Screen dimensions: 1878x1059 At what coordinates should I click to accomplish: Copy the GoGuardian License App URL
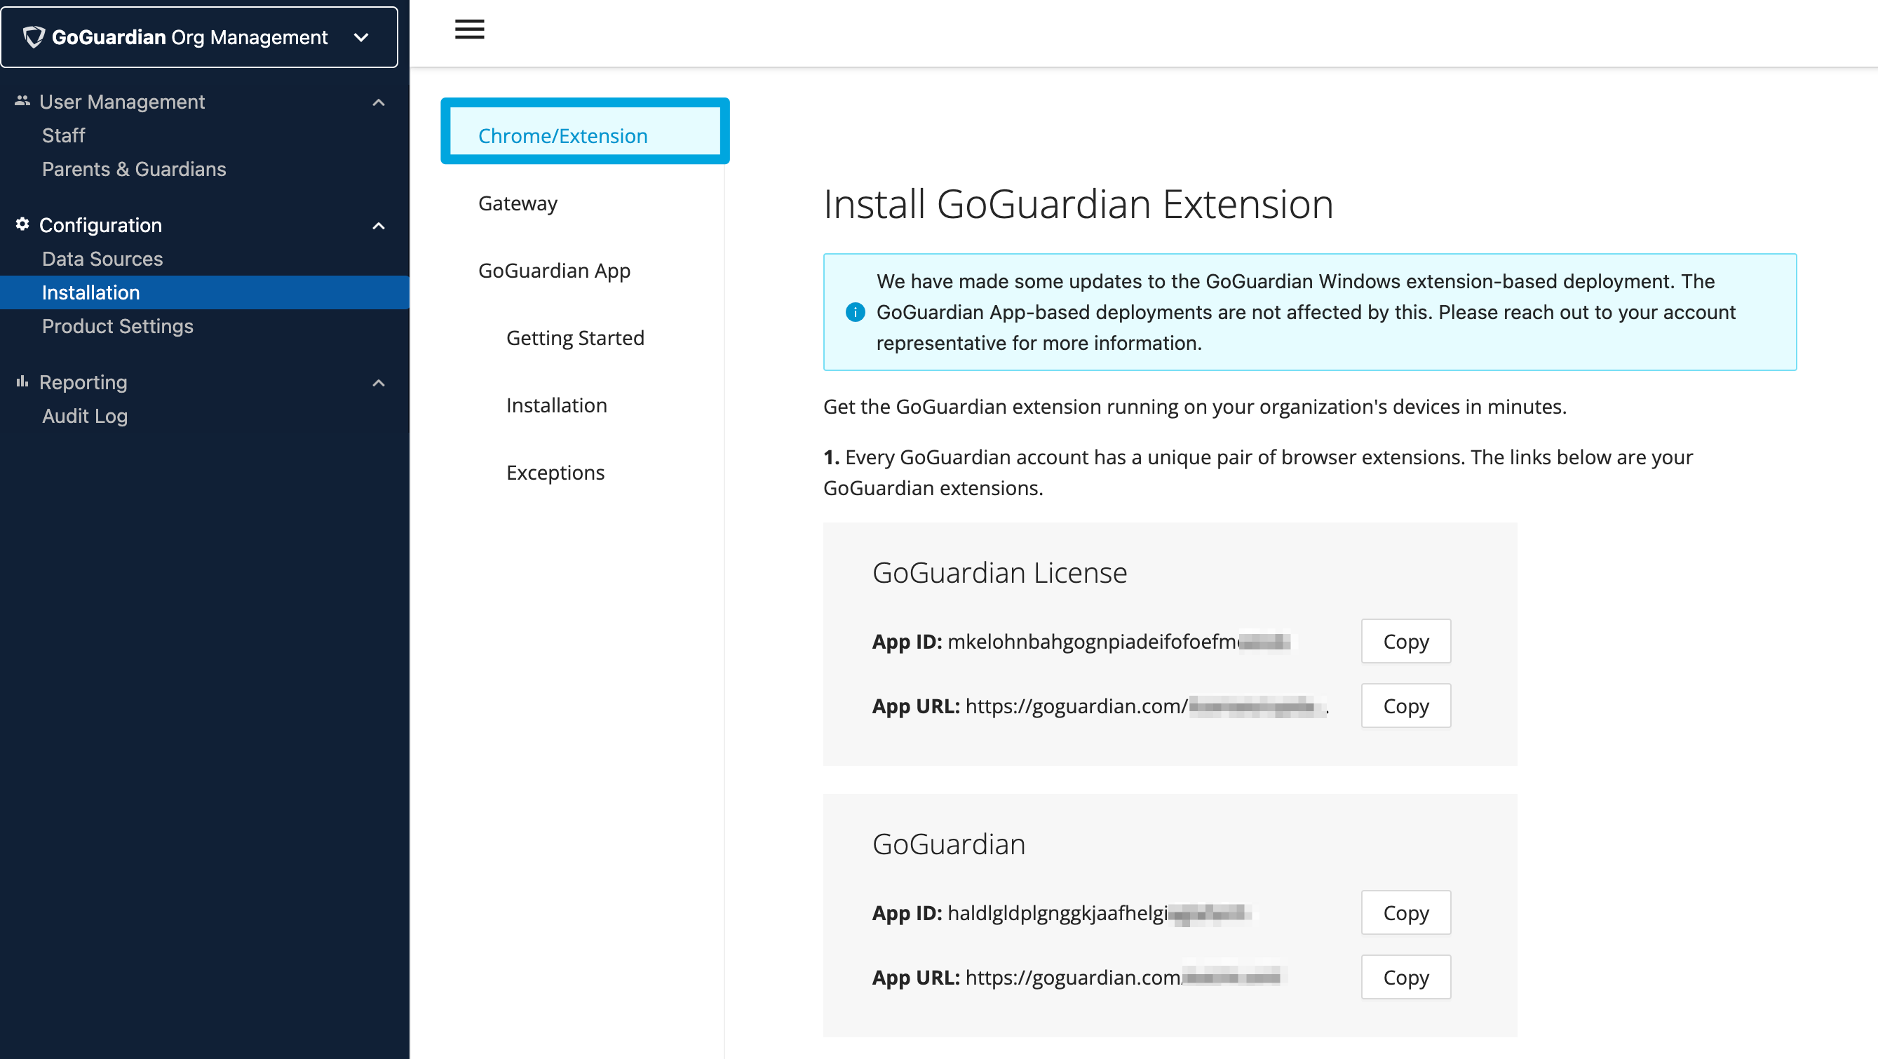[x=1405, y=706]
